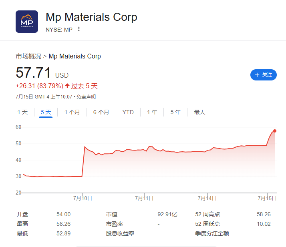The image size is (286, 247).
Task: Click the 7月10日 axis label
Action: click(83, 198)
